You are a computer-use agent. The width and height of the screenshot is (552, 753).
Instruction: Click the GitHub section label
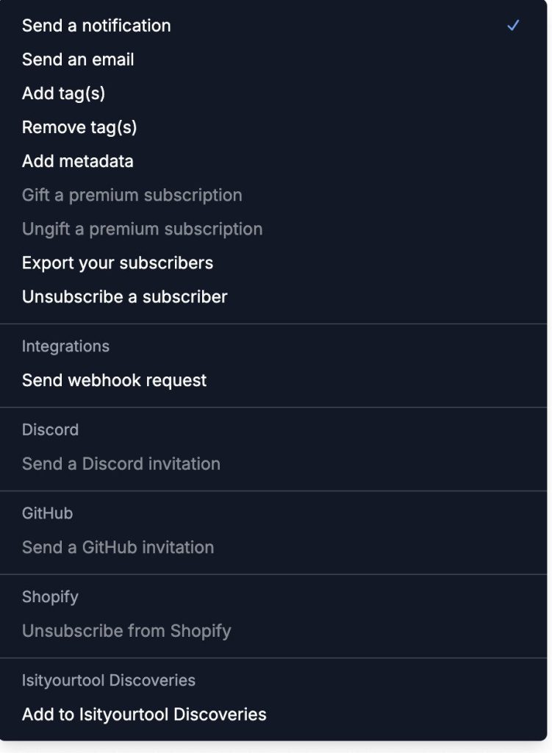pyautogui.click(x=48, y=513)
